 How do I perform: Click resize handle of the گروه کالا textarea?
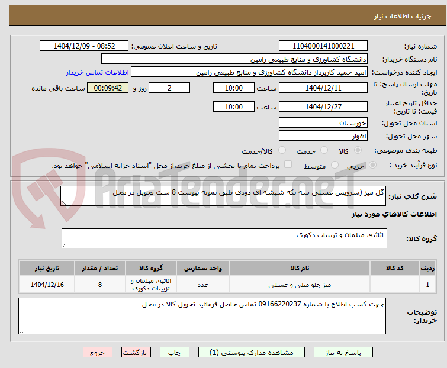tap(65, 246)
